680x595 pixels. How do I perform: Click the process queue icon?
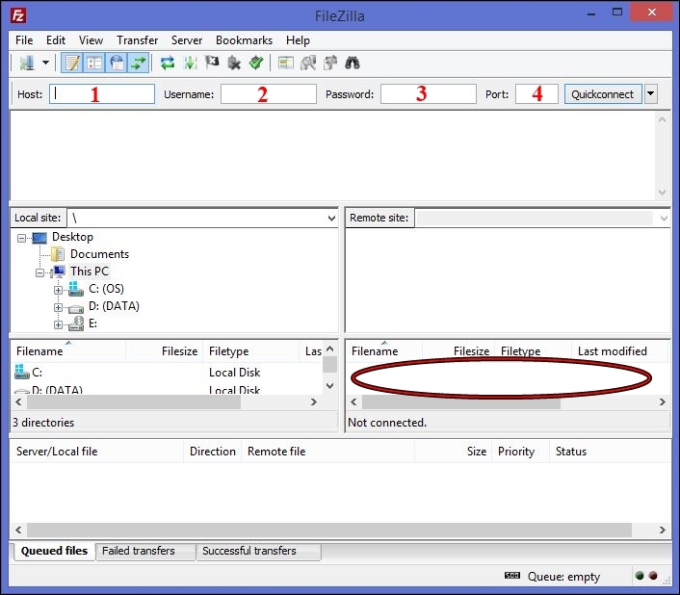point(190,64)
